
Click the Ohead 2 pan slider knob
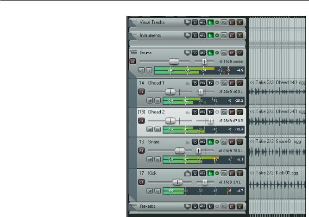(x=210, y=121)
